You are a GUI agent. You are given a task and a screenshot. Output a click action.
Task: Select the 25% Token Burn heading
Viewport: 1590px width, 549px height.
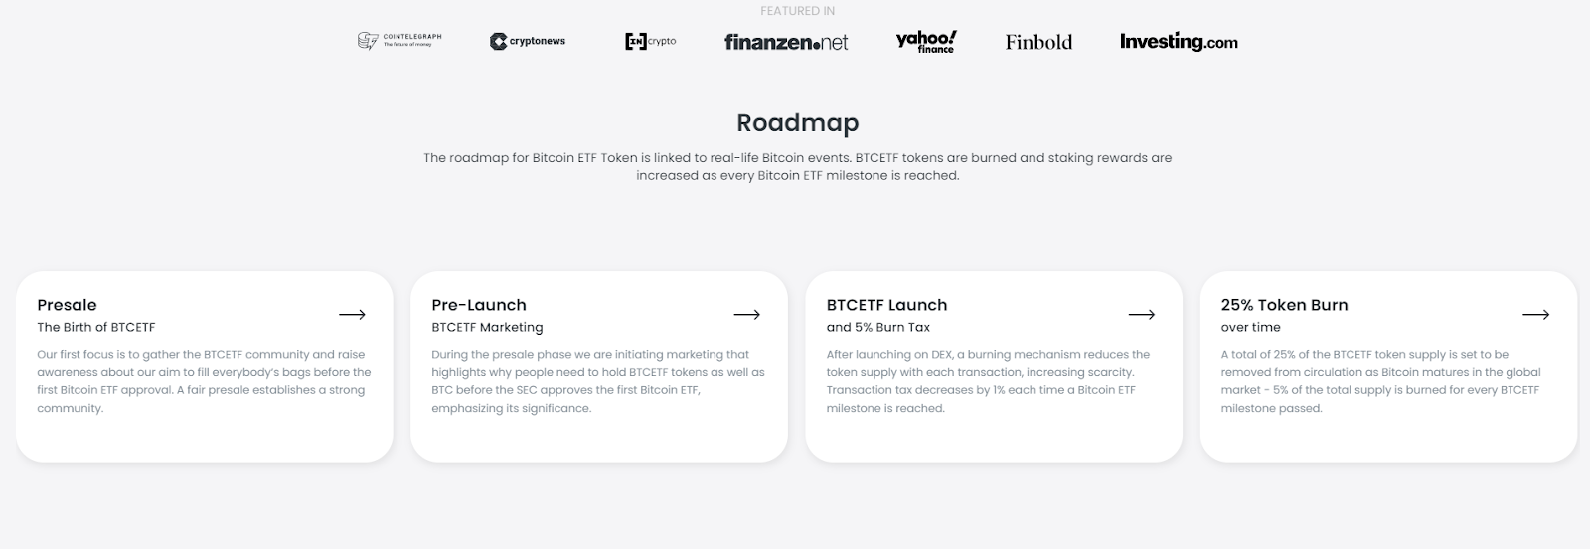(1284, 305)
